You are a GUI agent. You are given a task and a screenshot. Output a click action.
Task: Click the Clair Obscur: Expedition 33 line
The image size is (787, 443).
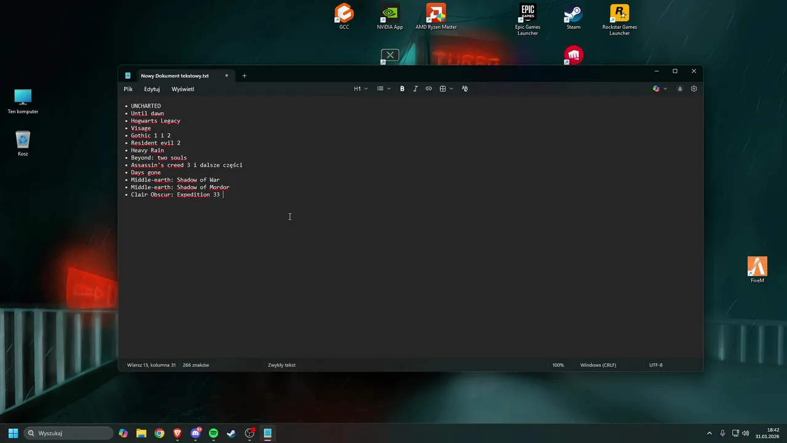(175, 194)
